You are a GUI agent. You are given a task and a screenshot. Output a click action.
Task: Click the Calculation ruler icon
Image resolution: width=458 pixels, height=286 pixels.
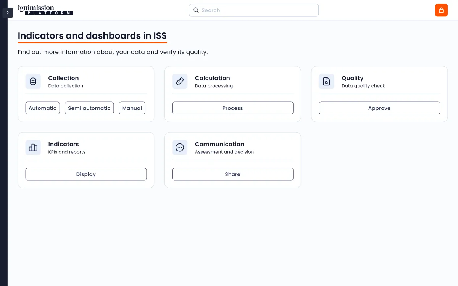pos(180,82)
